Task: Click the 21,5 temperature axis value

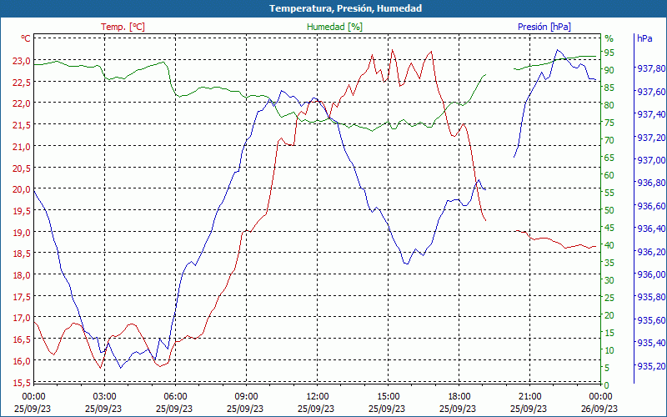Action: (x=22, y=125)
